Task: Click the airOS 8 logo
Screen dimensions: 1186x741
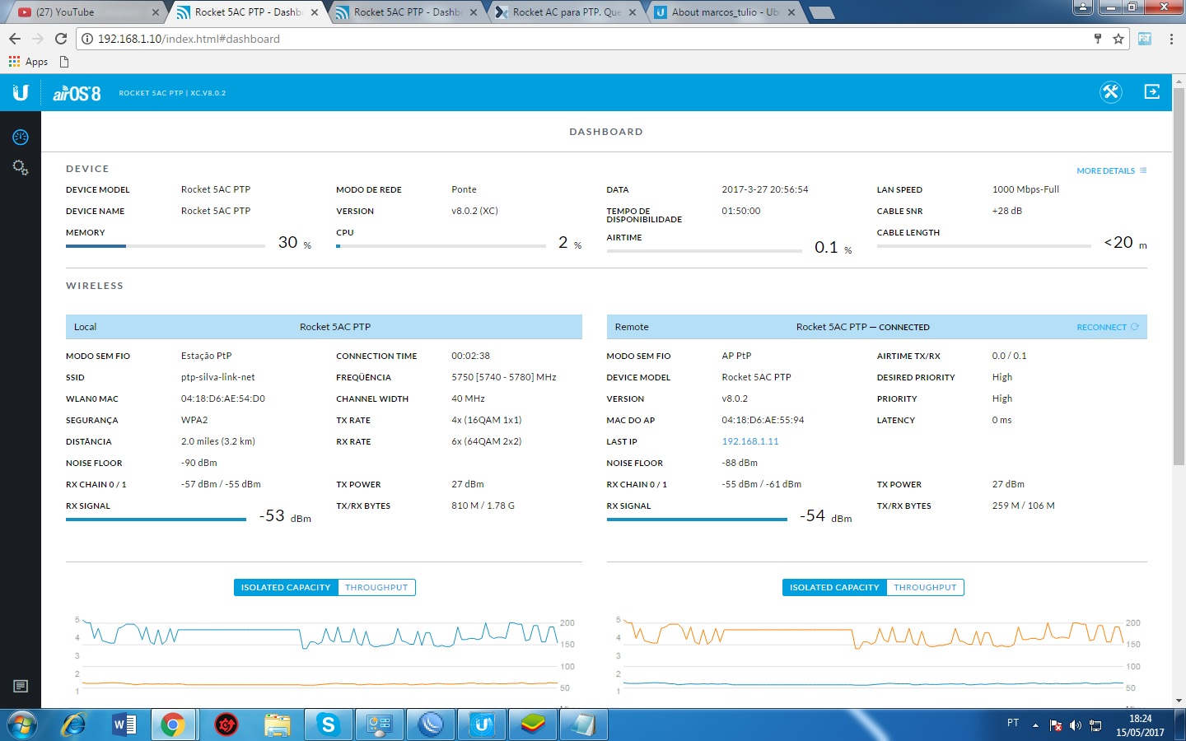Action: tap(77, 93)
